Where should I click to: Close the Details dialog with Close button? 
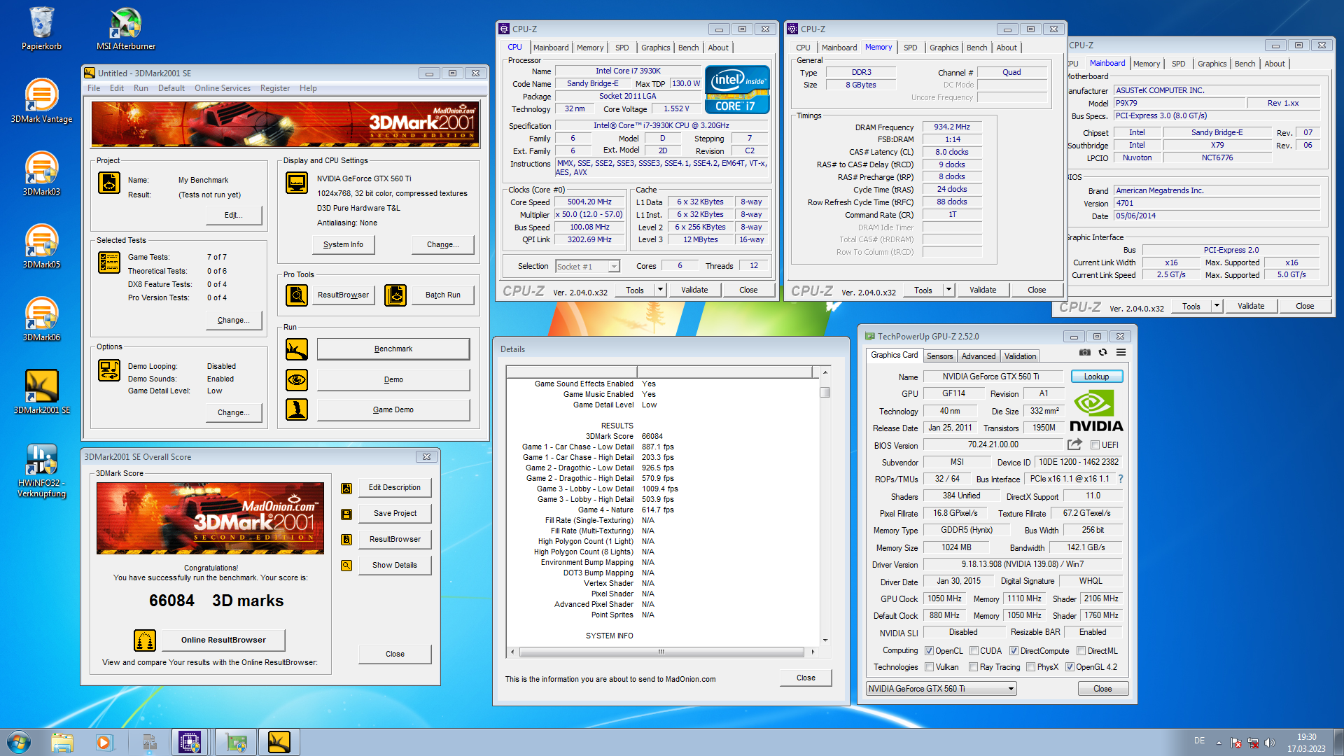tap(806, 678)
